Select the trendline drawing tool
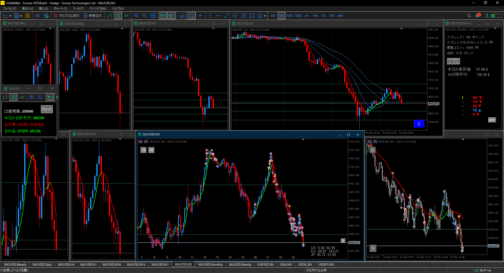This screenshot has height=273, width=504. pyautogui.click(x=227, y=16)
